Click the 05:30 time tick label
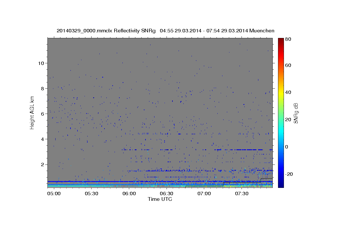This screenshot has height=225, width=337. click(x=92, y=193)
